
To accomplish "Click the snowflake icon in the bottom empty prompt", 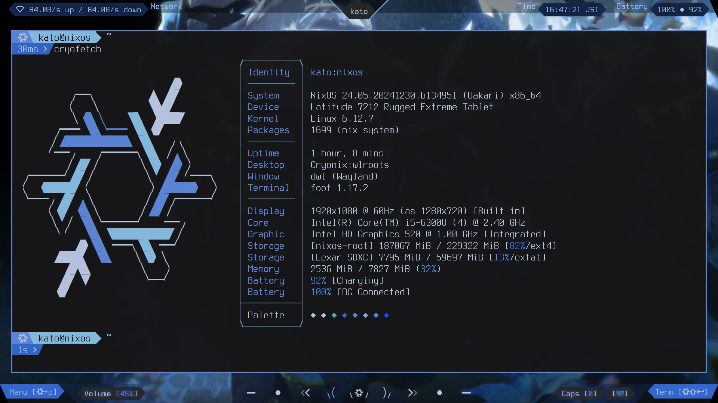I will (x=23, y=338).
